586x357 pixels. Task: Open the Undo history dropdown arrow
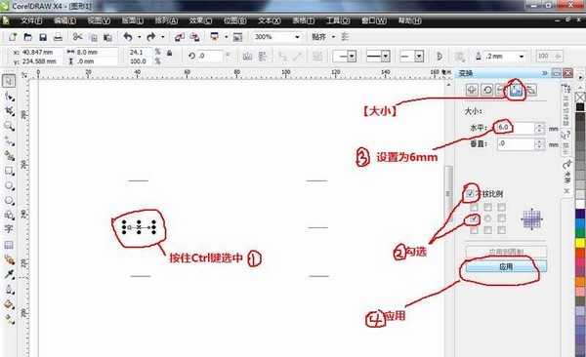(139, 37)
